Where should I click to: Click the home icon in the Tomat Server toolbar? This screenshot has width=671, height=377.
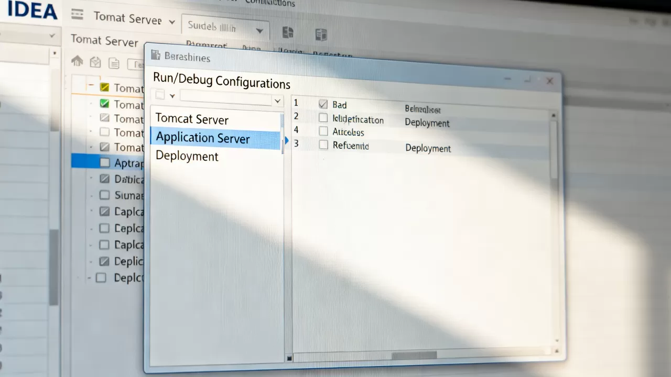77,61
